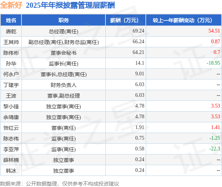
Task: Click the name 王波
Action: coord(11,96)
